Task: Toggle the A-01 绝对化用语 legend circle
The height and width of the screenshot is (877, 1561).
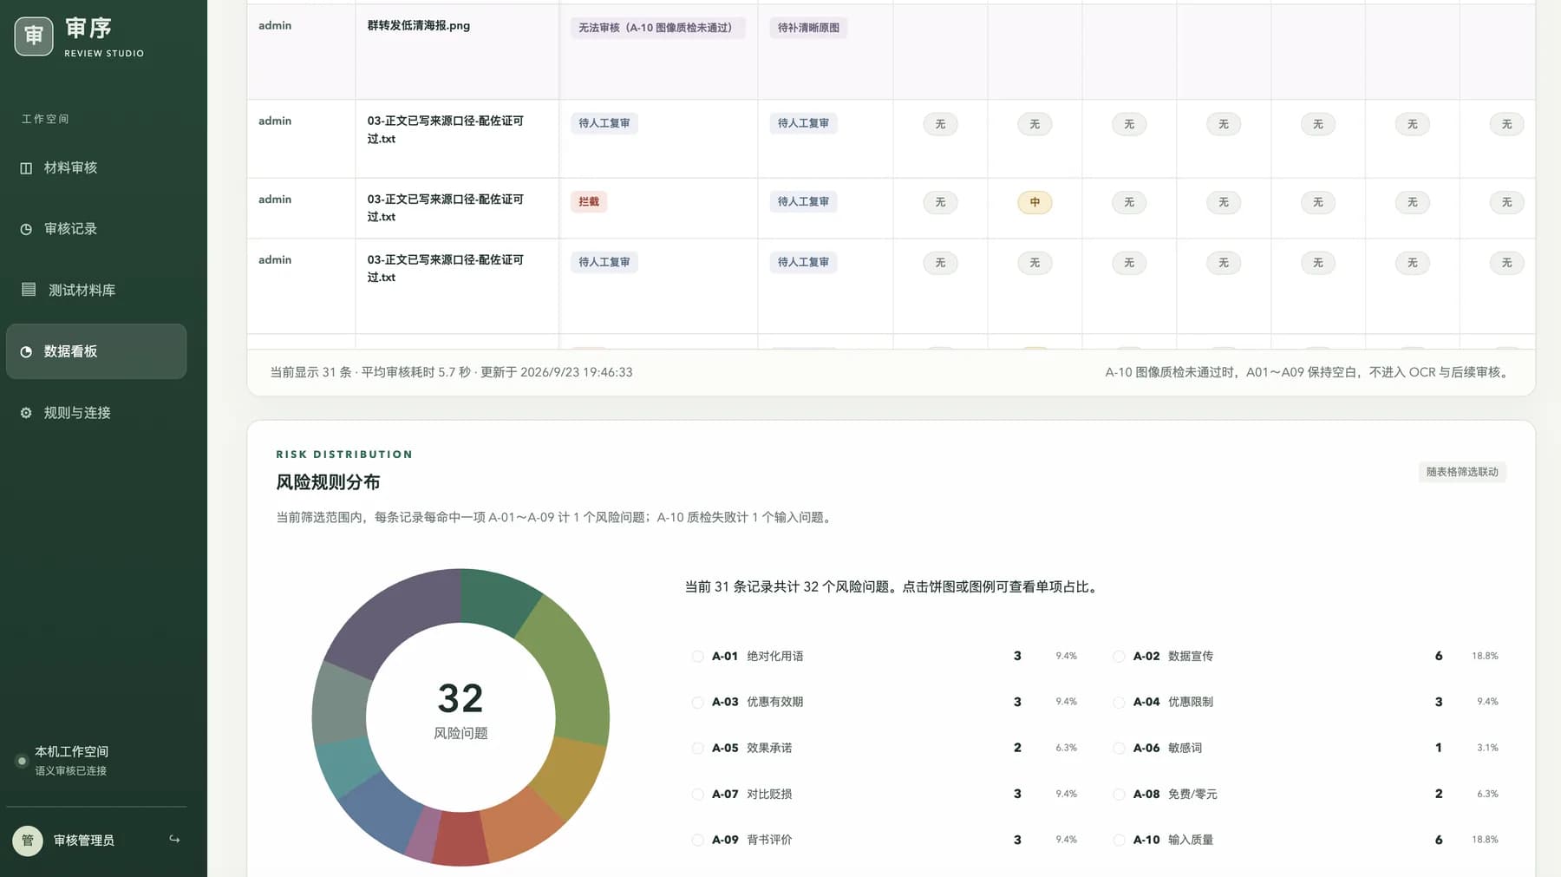Action: coord(697,657)
